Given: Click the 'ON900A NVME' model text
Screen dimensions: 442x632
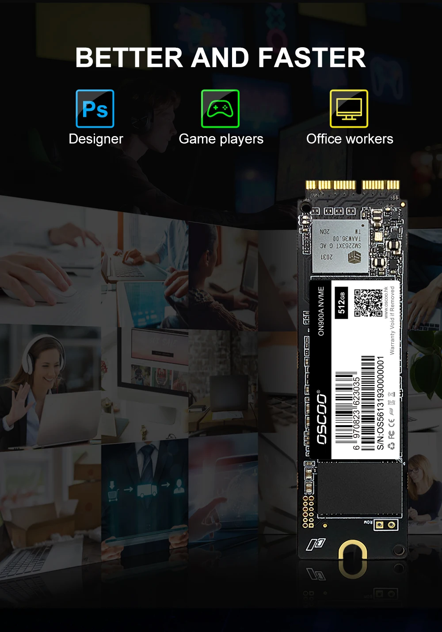Looking at the screenshot, I should 321,311.
